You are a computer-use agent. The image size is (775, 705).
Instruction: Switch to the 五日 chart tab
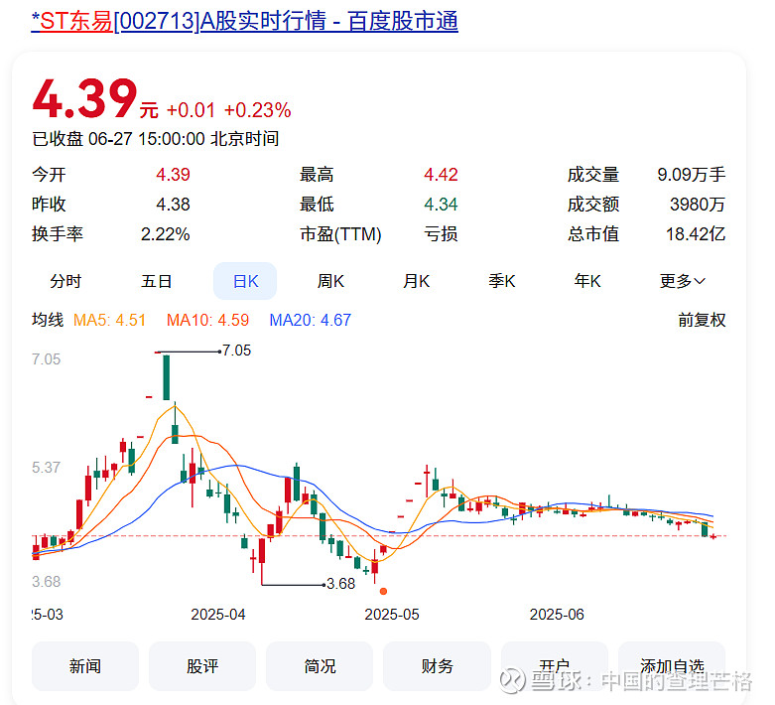(x=156, y=282)
